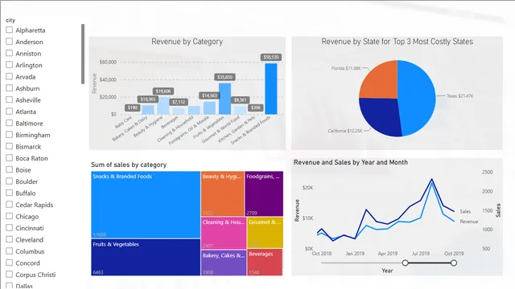
Task: Tick the Boise checkbox
Action: pyautogui.click(x=9, y=169)
